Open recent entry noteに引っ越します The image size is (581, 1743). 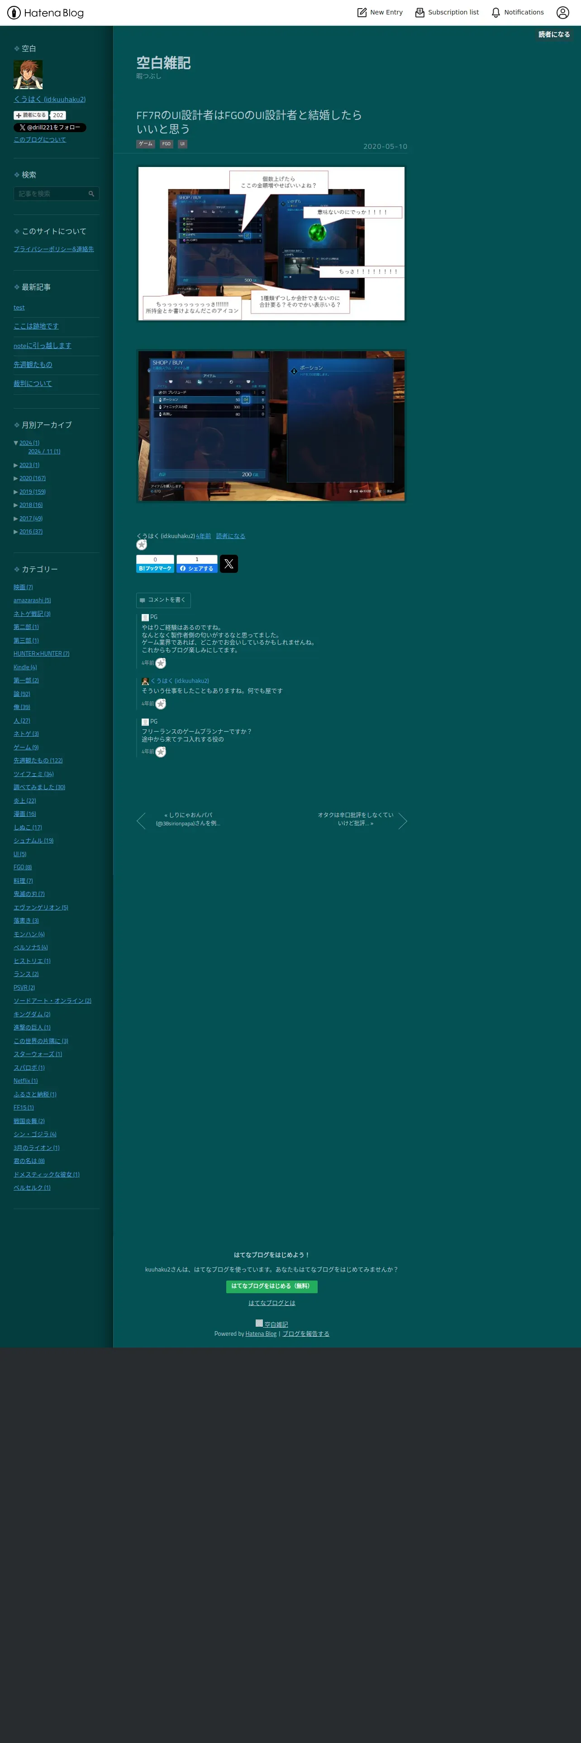pos(43,346)
